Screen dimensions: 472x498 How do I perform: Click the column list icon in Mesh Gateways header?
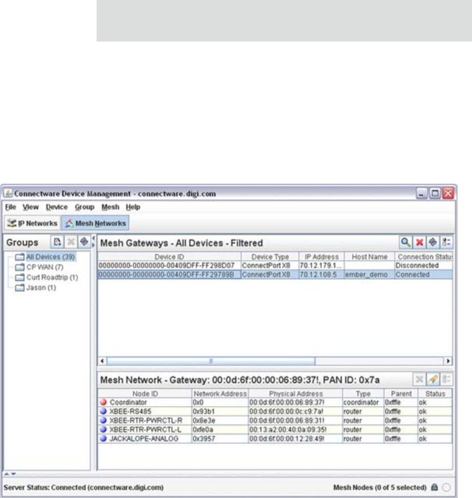446,243
